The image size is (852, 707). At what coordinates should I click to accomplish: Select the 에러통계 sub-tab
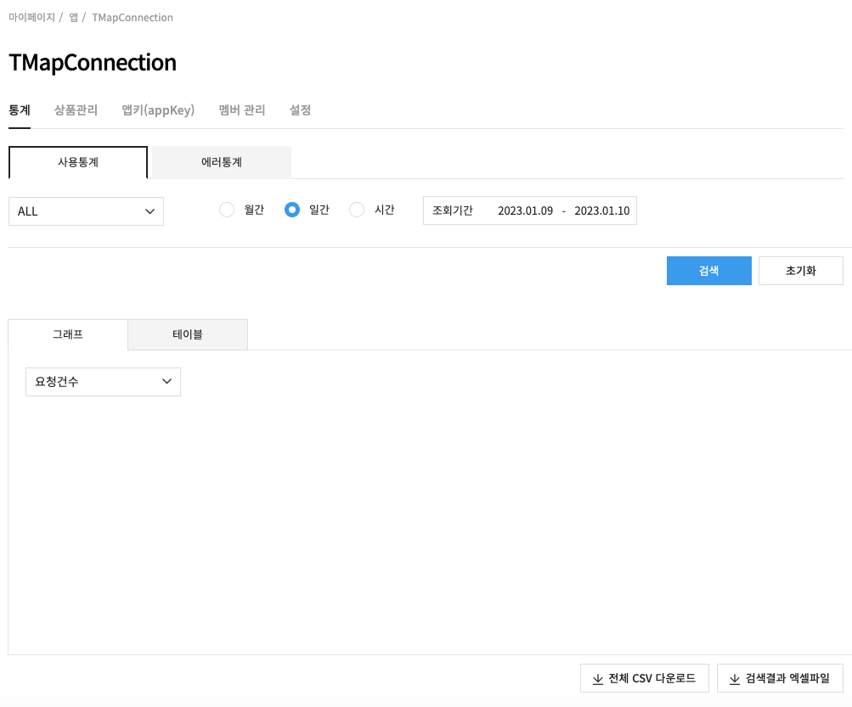pyautogui.click(x=222, y=162)
